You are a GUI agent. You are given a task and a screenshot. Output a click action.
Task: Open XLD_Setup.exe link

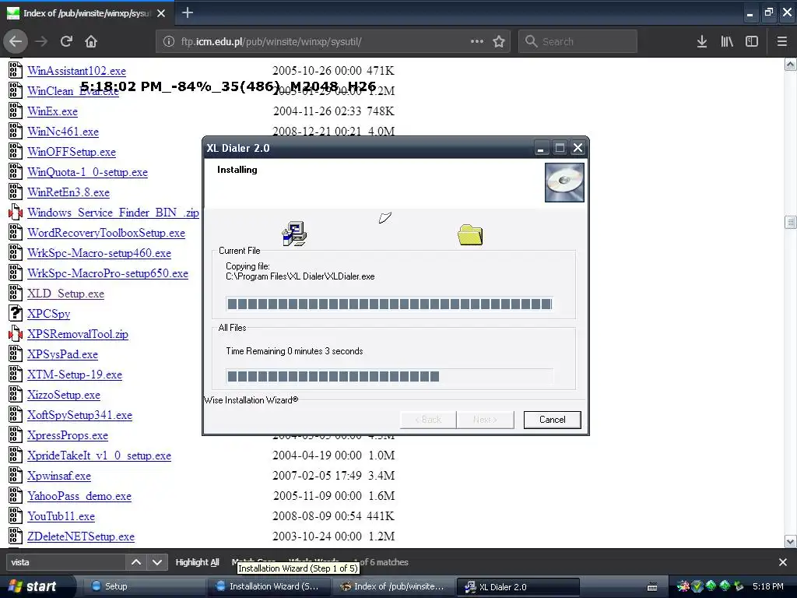(x=65, y=294)
